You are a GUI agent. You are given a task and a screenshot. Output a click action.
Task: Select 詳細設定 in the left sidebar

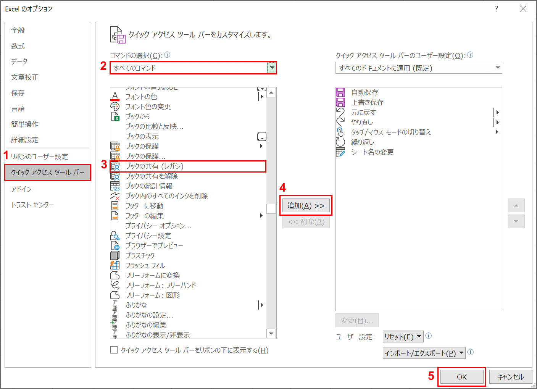24,140
